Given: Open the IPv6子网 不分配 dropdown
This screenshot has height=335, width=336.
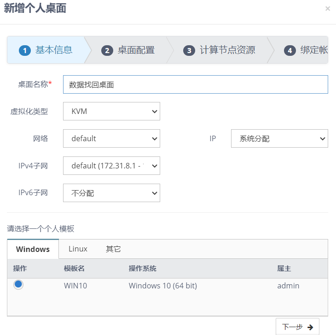Looking at the screenshot, I should click(x=111, y=193).
